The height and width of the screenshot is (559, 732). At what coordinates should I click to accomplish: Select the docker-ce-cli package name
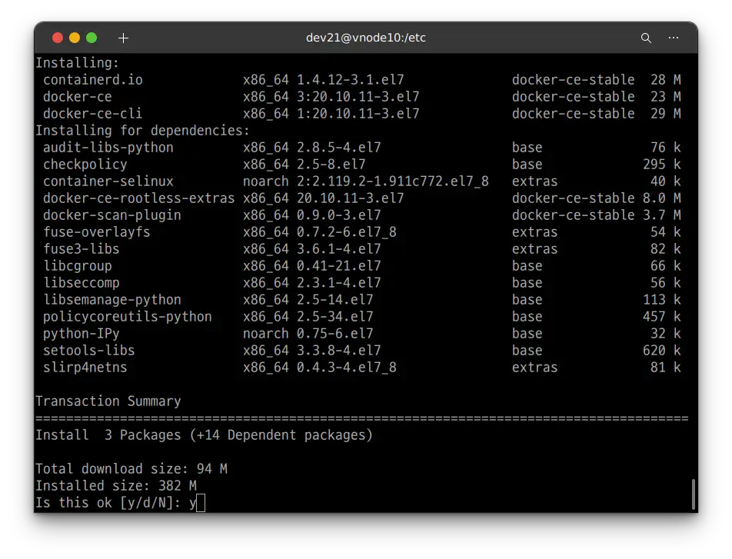pyautogui.click(x=93, y=114)
